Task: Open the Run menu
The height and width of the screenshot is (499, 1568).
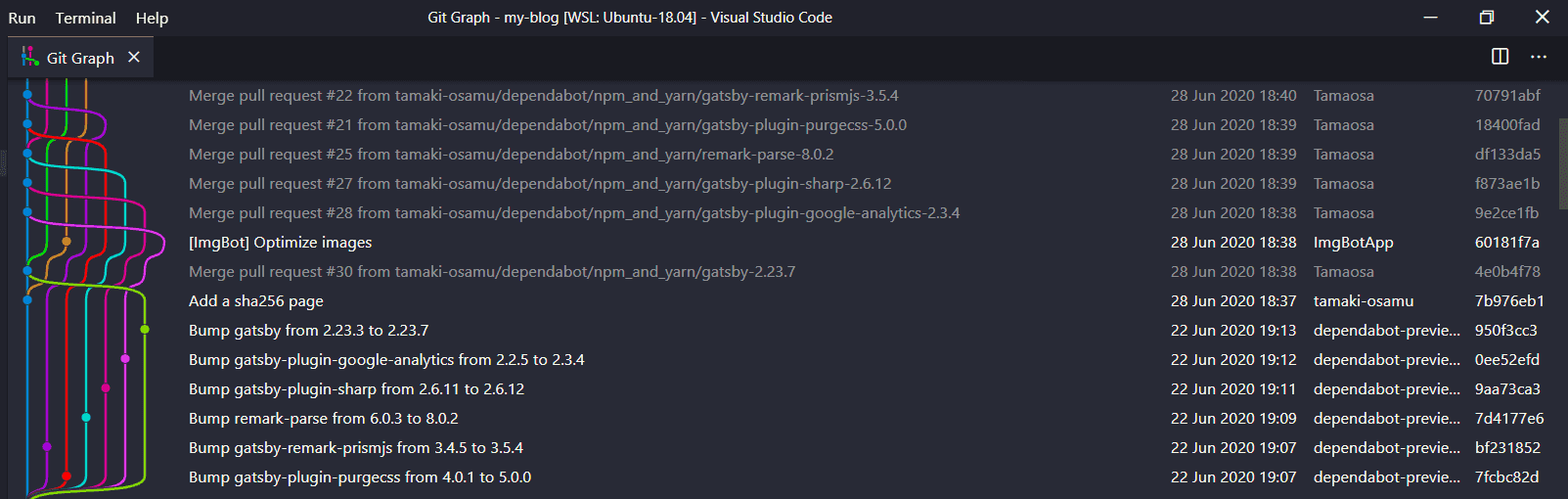Action: pyautogui.click(x=22, y=18)
